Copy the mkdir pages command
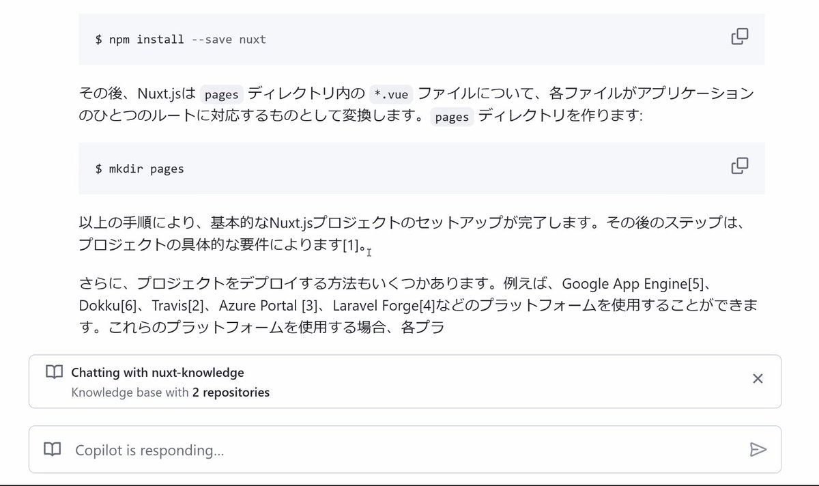Screen dimensions: 819x486 [740, 165]
